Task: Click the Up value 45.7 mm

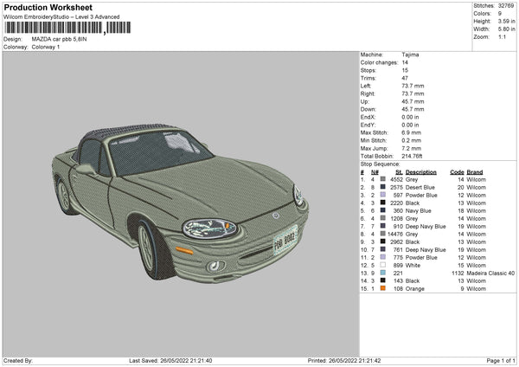Action: tap(413, 101)
